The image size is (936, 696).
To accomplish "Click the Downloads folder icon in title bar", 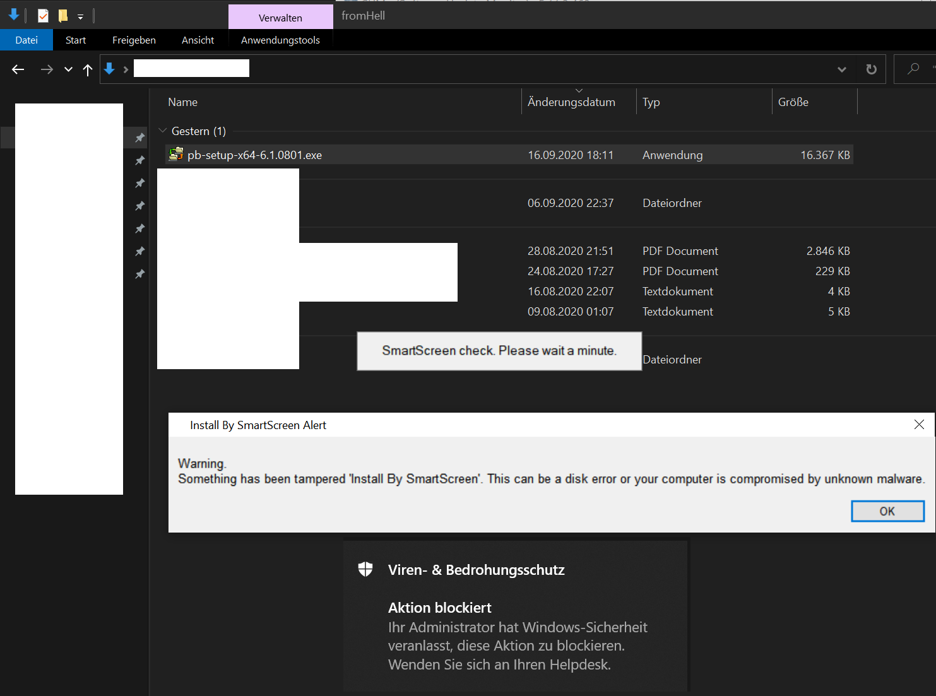I will (x=13, y=15).
